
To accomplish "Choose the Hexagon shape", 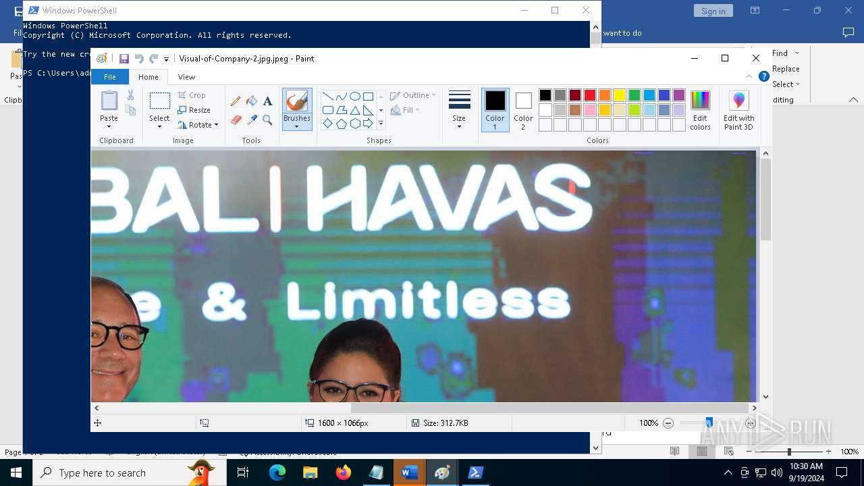I will pyautogui.click(x=354, y=124).
